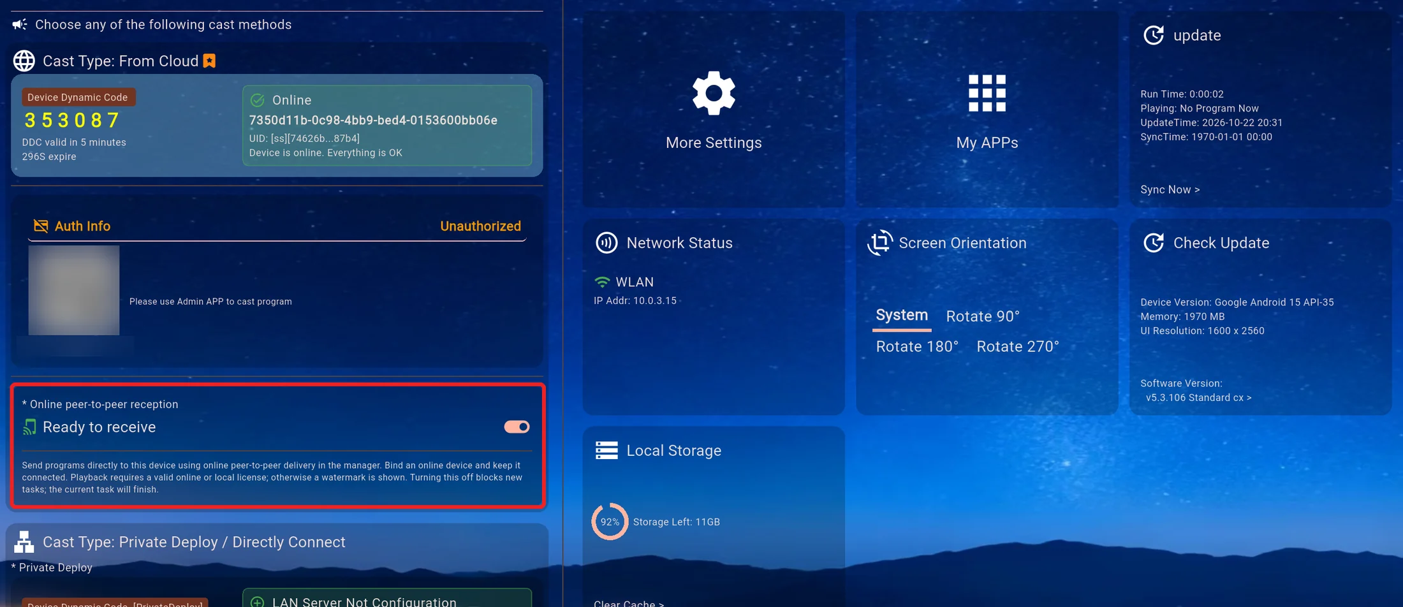
Task: Click the globe icon beside Cast Type
Action: click(24, 61)
